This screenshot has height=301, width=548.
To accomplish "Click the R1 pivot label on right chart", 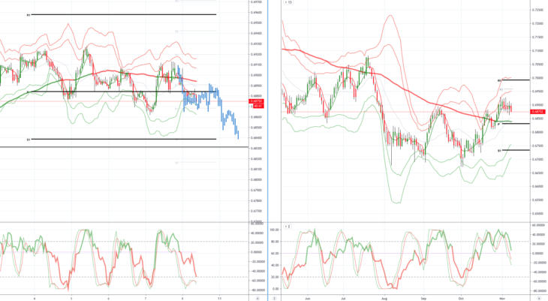I will pyautogui.click(x=500, y=81).
